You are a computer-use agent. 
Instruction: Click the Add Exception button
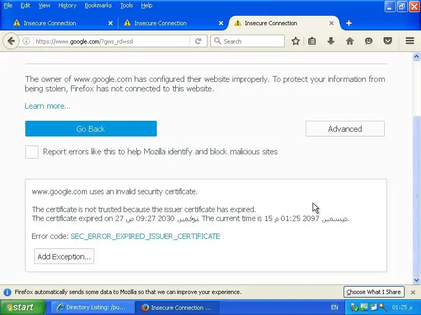pyautogui.click(x=64, y=256)
